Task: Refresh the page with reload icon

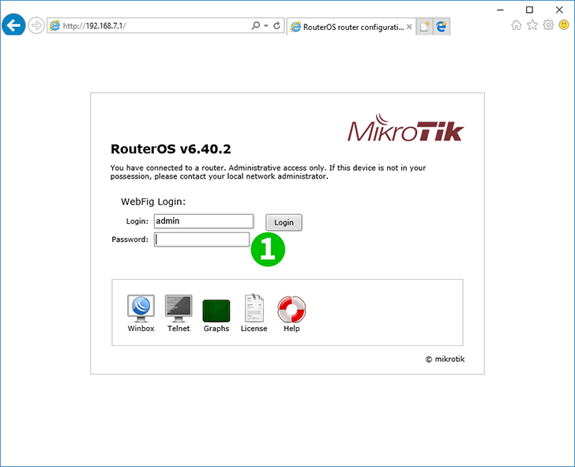Action: click(x=277, y=25)
